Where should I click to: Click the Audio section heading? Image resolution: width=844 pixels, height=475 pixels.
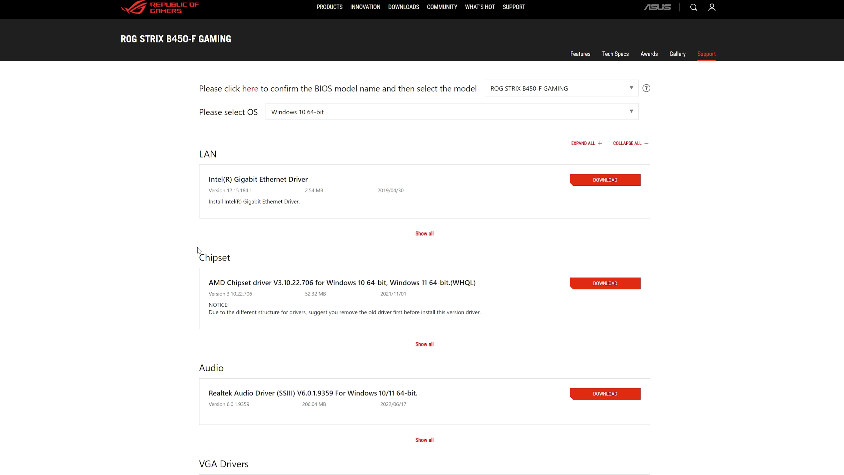211,368
